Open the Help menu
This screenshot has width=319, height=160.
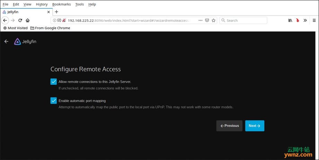pyautogui.click(x=92, y=4)
